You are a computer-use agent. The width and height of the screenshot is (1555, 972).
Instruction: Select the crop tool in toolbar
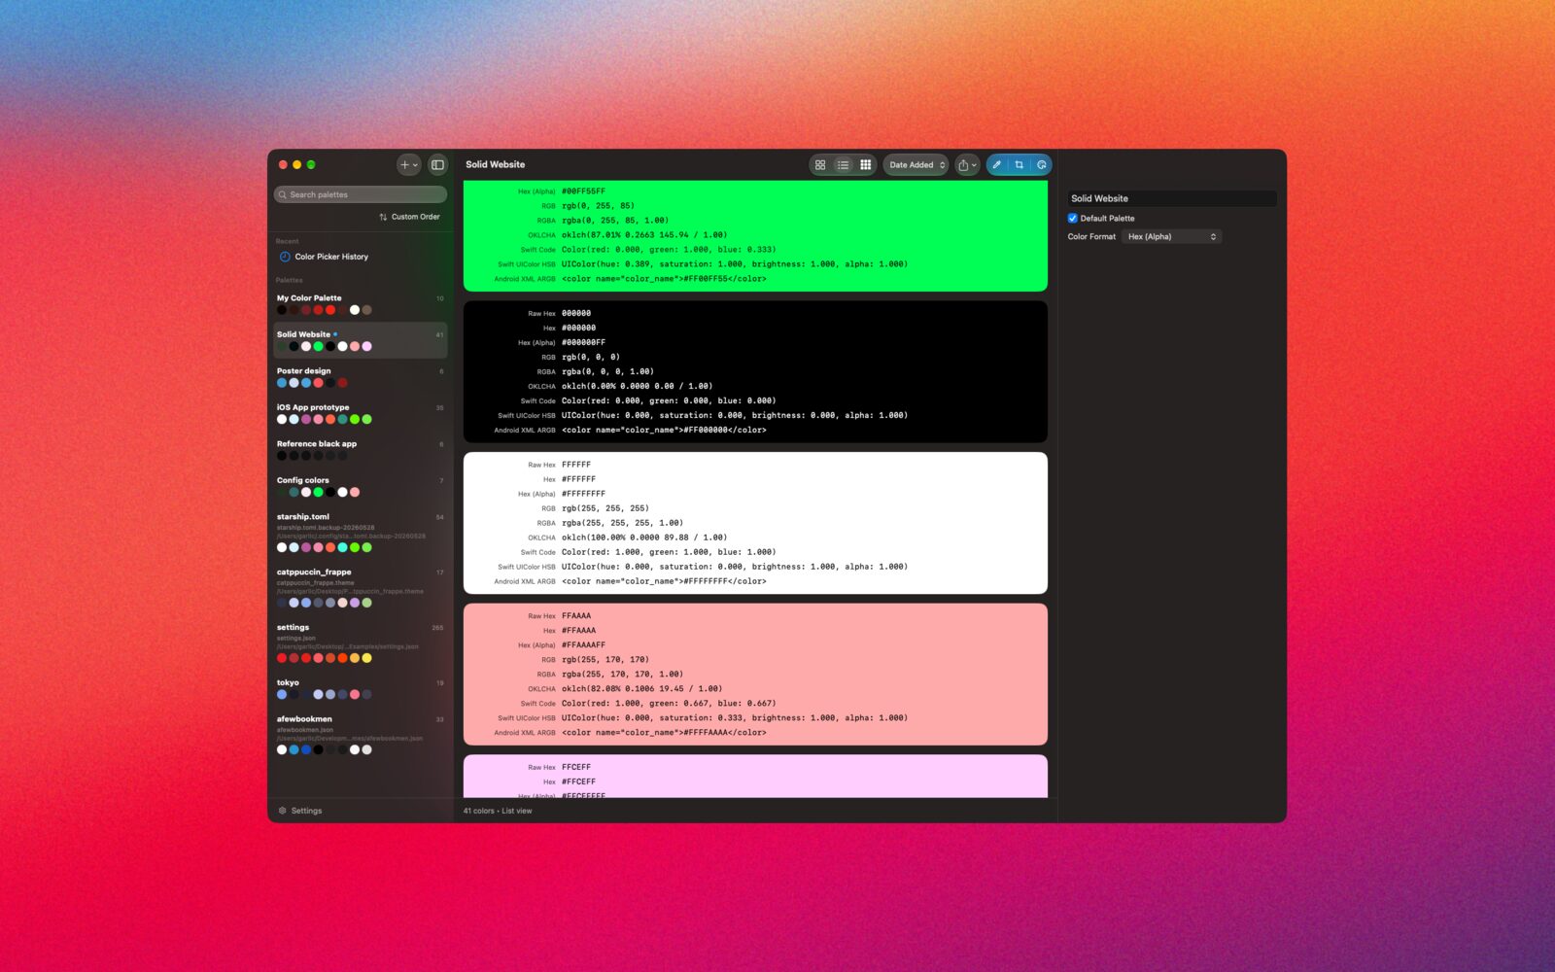pos(1019,165)
